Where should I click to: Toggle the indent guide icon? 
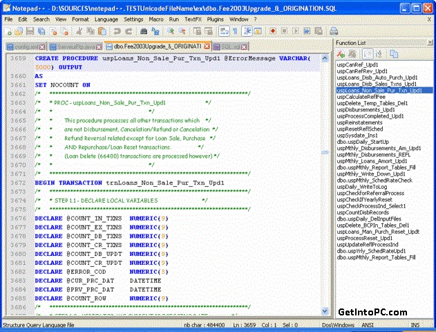247,31
